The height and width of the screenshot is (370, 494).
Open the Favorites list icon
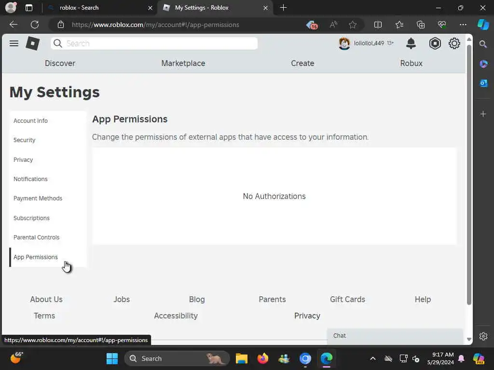tap(399, 25)
